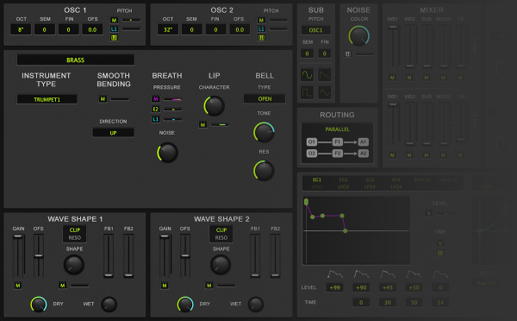Select the triangle waveform in SUB section
The width and height of the screenshot is (517, 321).
tap(325, 92)
